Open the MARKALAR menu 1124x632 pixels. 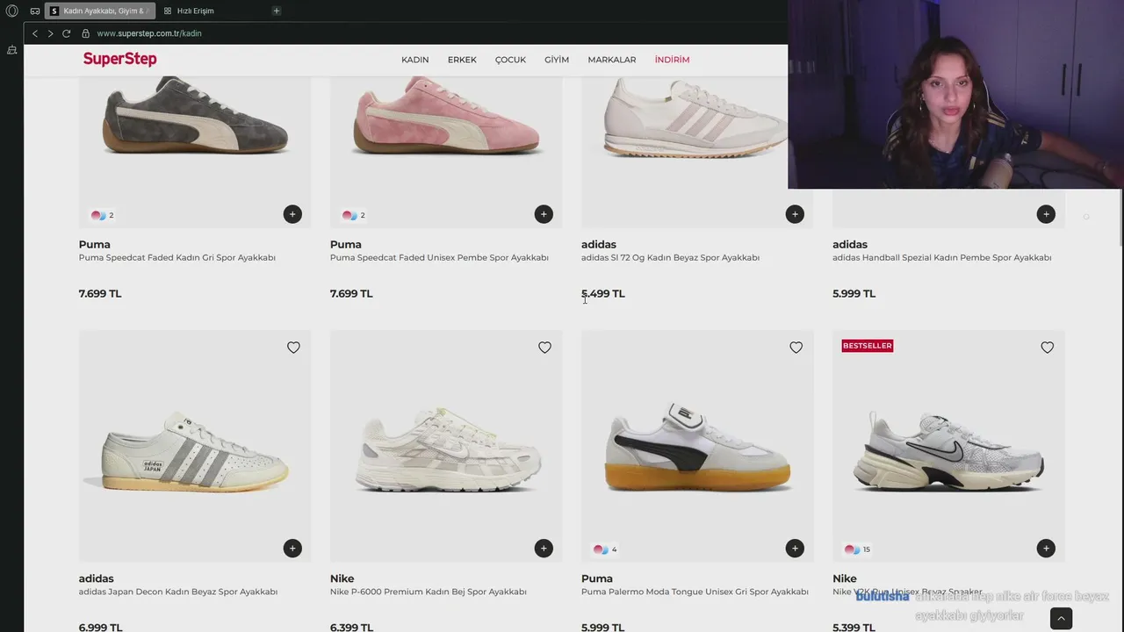point(612,60)
